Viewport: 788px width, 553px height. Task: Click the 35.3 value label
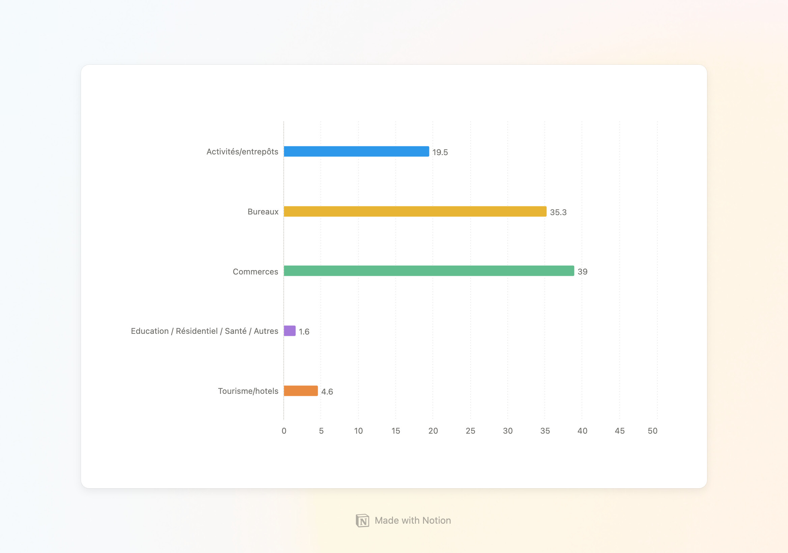(x=558, y=212)
